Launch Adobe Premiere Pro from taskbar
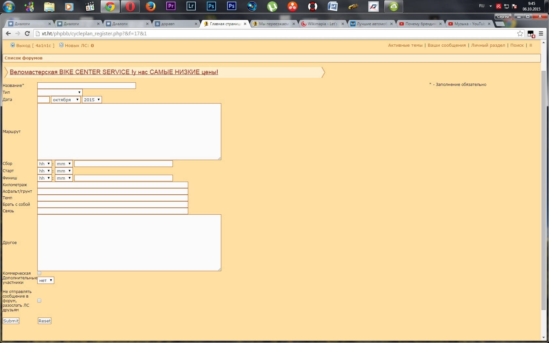Screen dimensions: 549x343 tap(171, 6)
